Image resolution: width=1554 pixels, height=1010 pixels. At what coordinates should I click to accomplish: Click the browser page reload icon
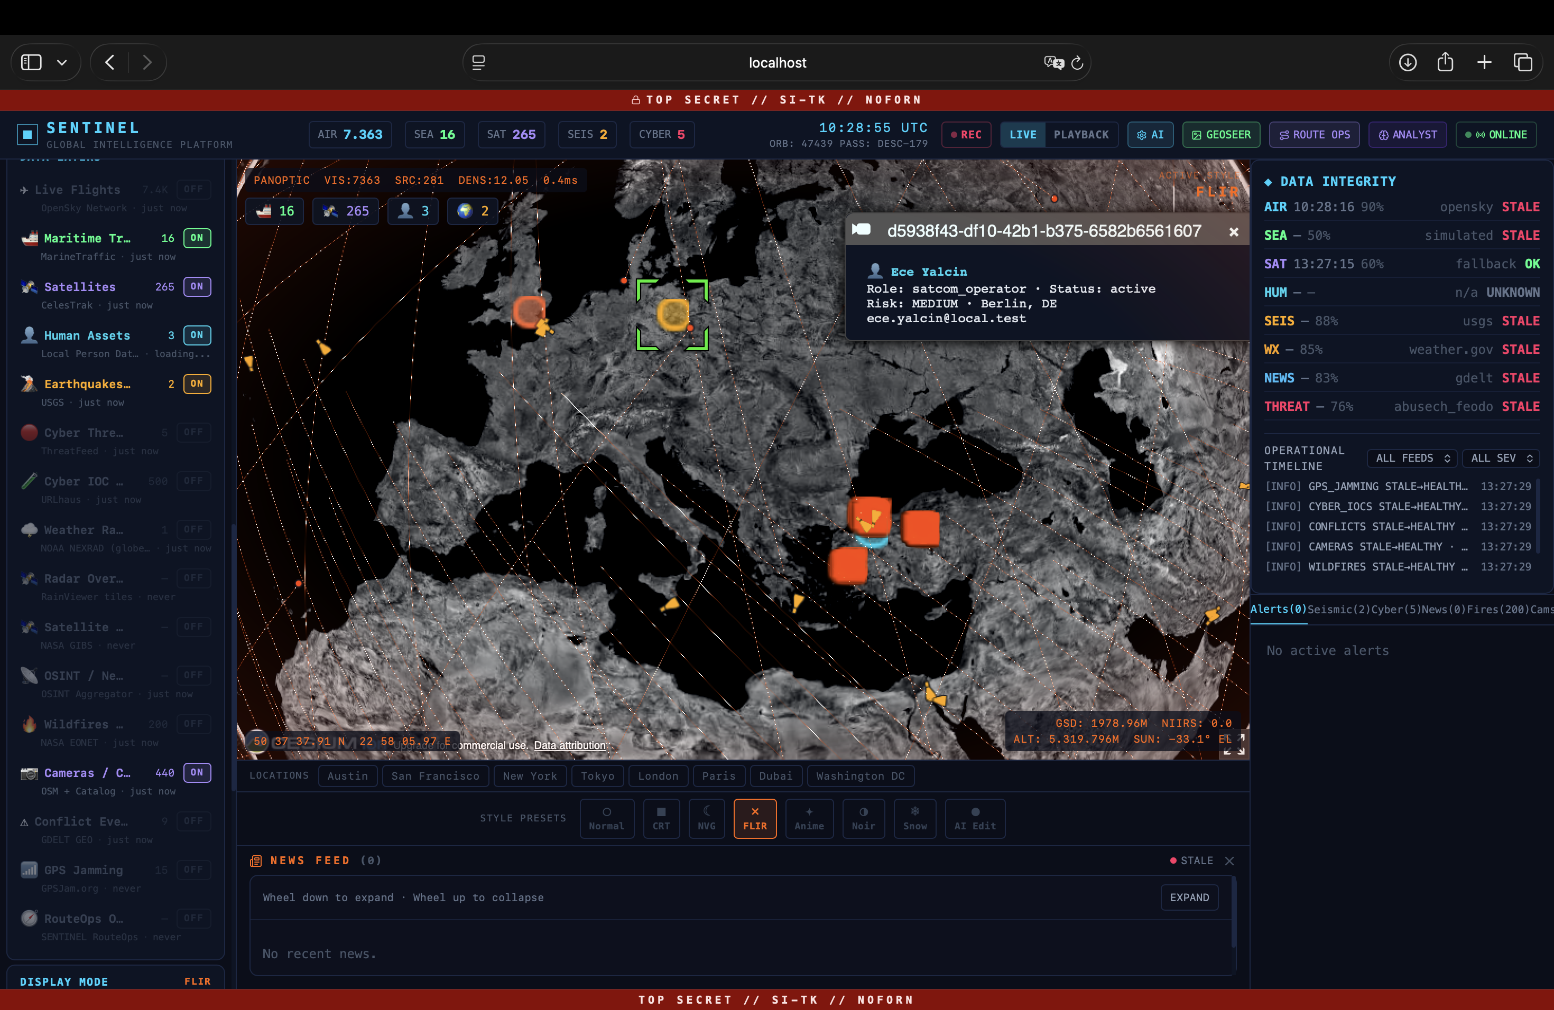(x=1077, y=63)
